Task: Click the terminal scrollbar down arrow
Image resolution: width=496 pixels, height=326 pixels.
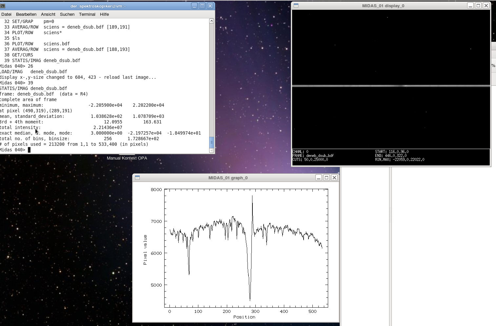Action: [x=211, y=150]
